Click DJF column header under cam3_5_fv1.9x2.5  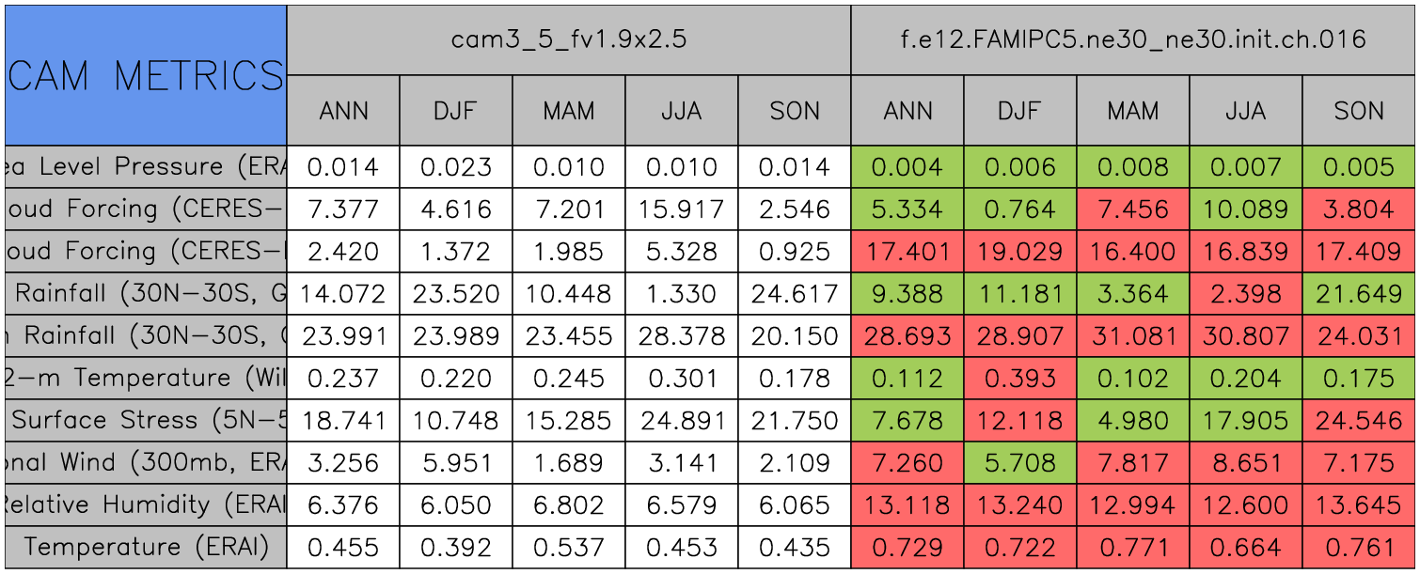tap(456, 111)
